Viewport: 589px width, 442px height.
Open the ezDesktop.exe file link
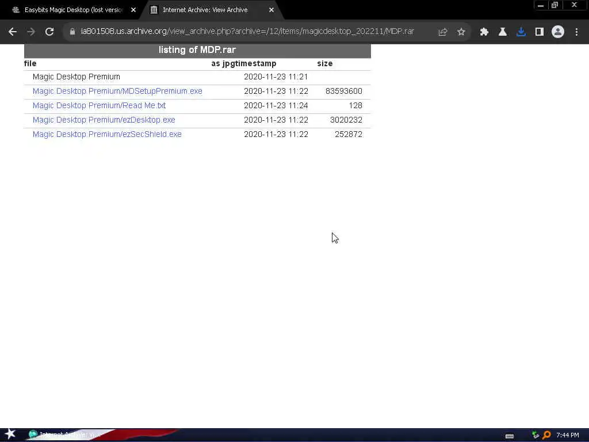coord(104,120)
